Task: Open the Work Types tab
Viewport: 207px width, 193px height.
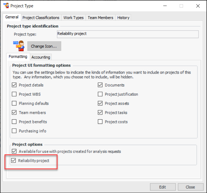Action: (73, 17)
